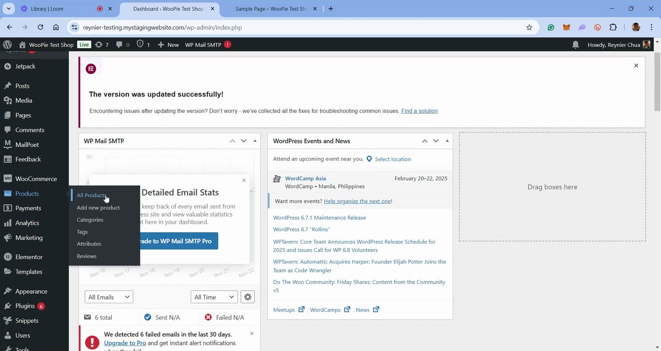
Task: Dismiss the Elementor update notice
Action: 636,65
